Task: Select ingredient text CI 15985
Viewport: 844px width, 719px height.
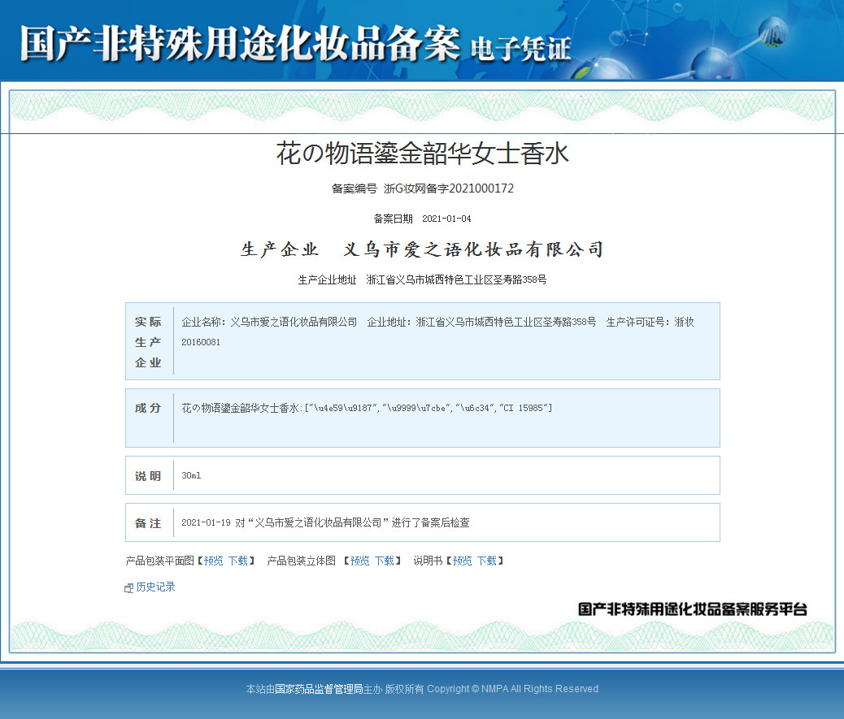Action: coord(522,408)
